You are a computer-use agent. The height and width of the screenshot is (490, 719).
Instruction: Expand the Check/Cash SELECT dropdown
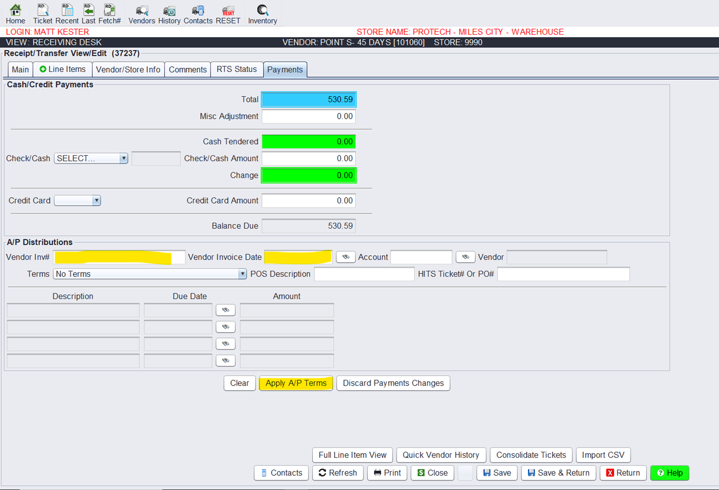124,159
